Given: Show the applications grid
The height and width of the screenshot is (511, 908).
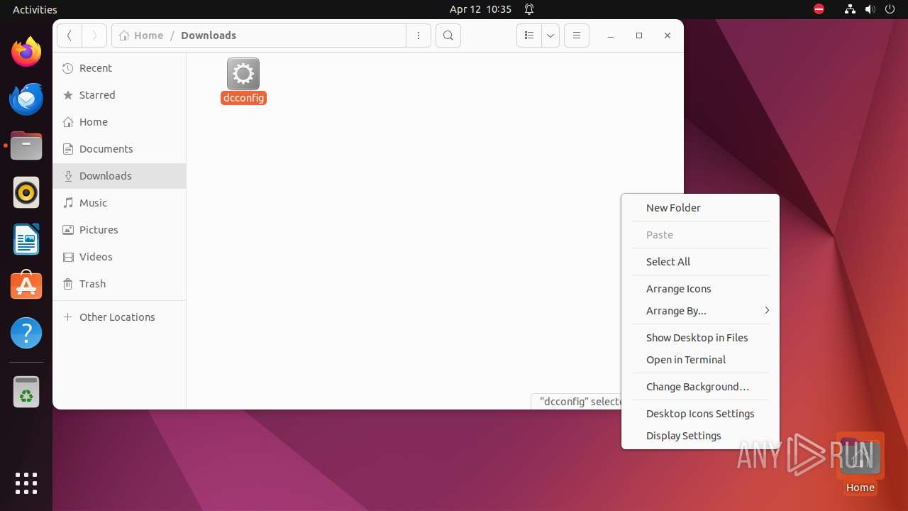Looking at the screenshot, I should point(26,483).
